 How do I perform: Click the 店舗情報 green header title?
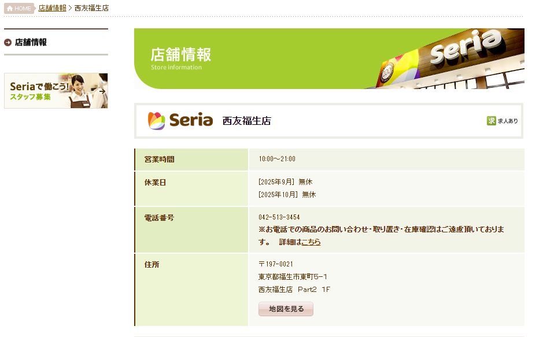(x=181, y=55)
